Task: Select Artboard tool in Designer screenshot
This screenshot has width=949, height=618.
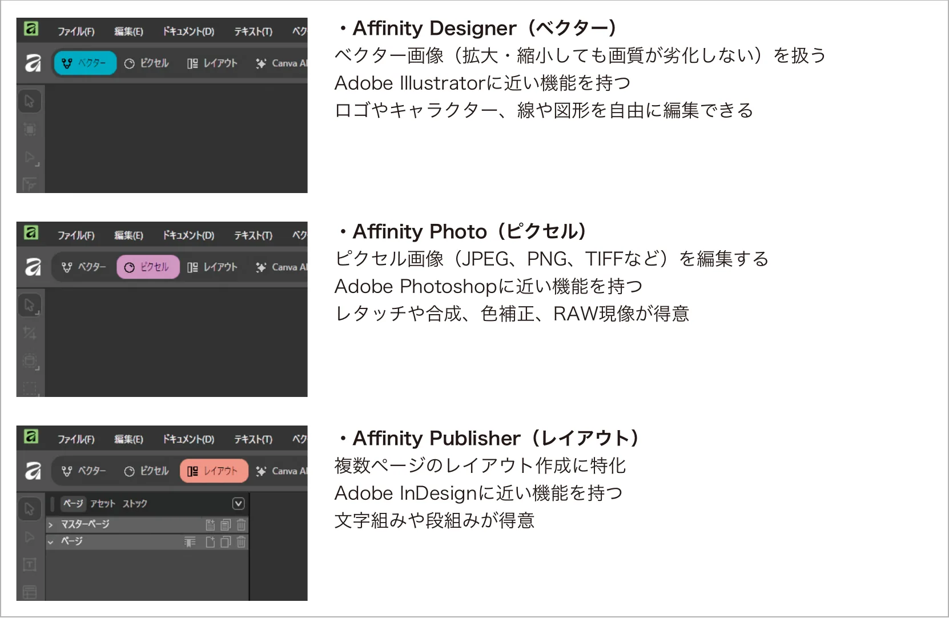Action: pos(30,129)
